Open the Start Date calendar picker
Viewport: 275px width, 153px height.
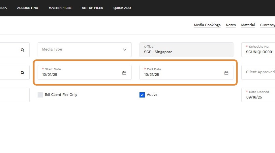124,73
